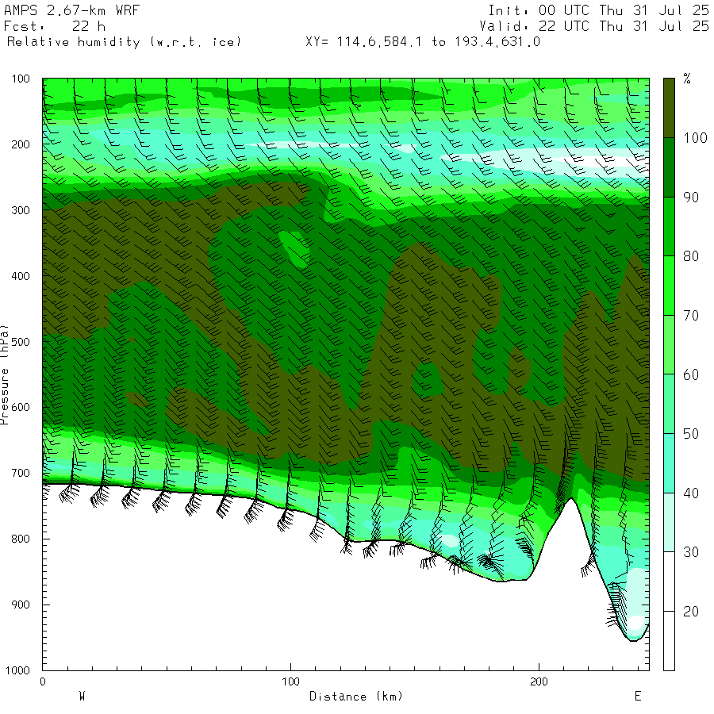Click the cyan 40-50% colorbar swatch
Image resolution: width=714 pixels, height=714 pixels.
click(x=669, y=463)
